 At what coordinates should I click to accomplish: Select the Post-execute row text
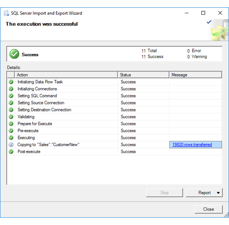29,152
